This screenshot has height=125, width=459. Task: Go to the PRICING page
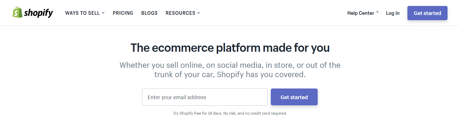[123, 13]
